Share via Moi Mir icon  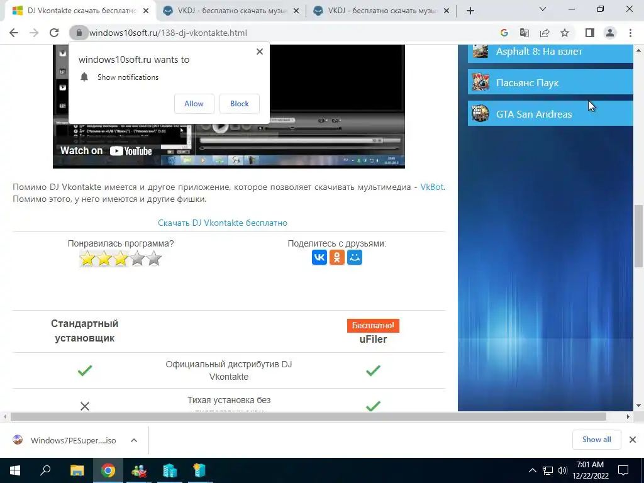[355, 257]
